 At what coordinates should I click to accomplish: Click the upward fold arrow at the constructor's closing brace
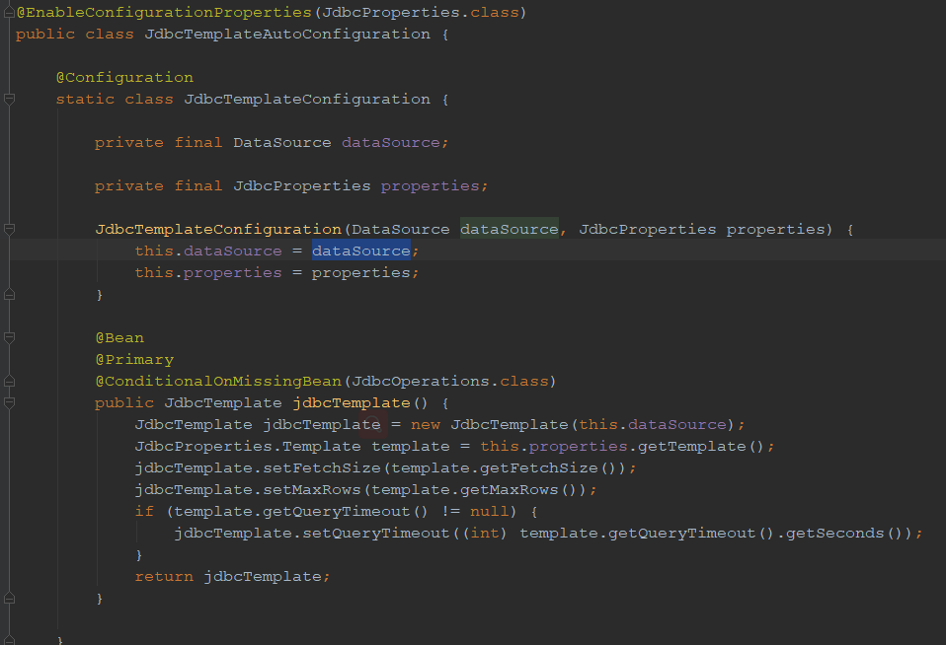pos(8,294)
